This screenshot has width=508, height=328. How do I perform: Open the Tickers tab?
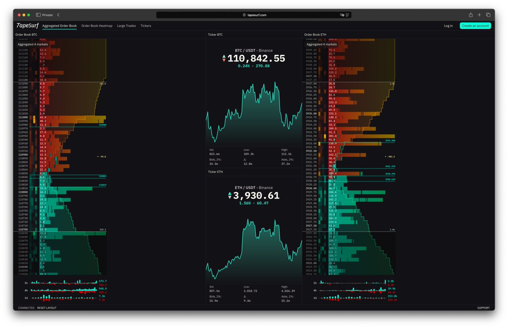tap(146, 26)
